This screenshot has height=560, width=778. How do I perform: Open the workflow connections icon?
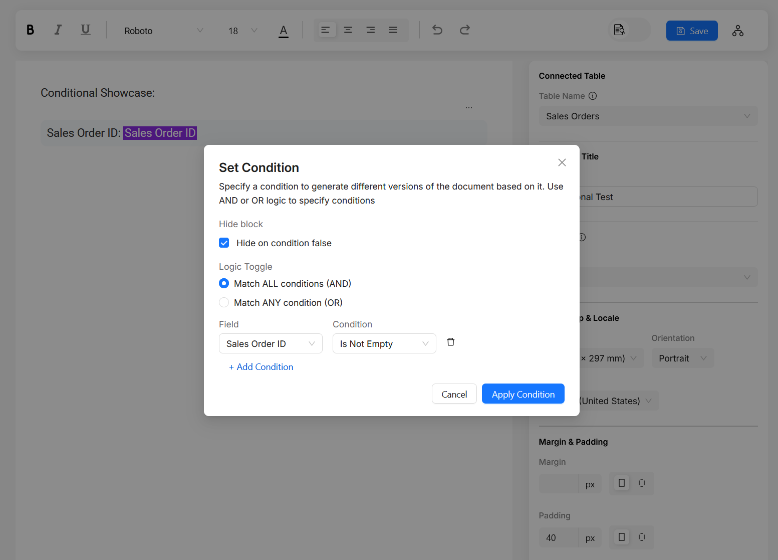(738, 31)
